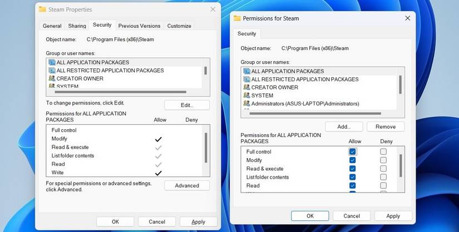
Task: Open the Customize tab
Action: click(179, 26)
